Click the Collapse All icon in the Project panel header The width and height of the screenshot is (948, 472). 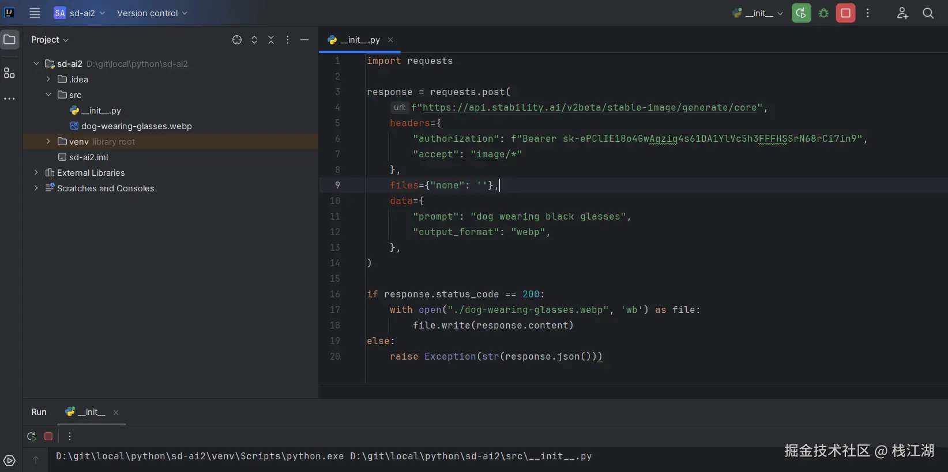pos(271,40)
